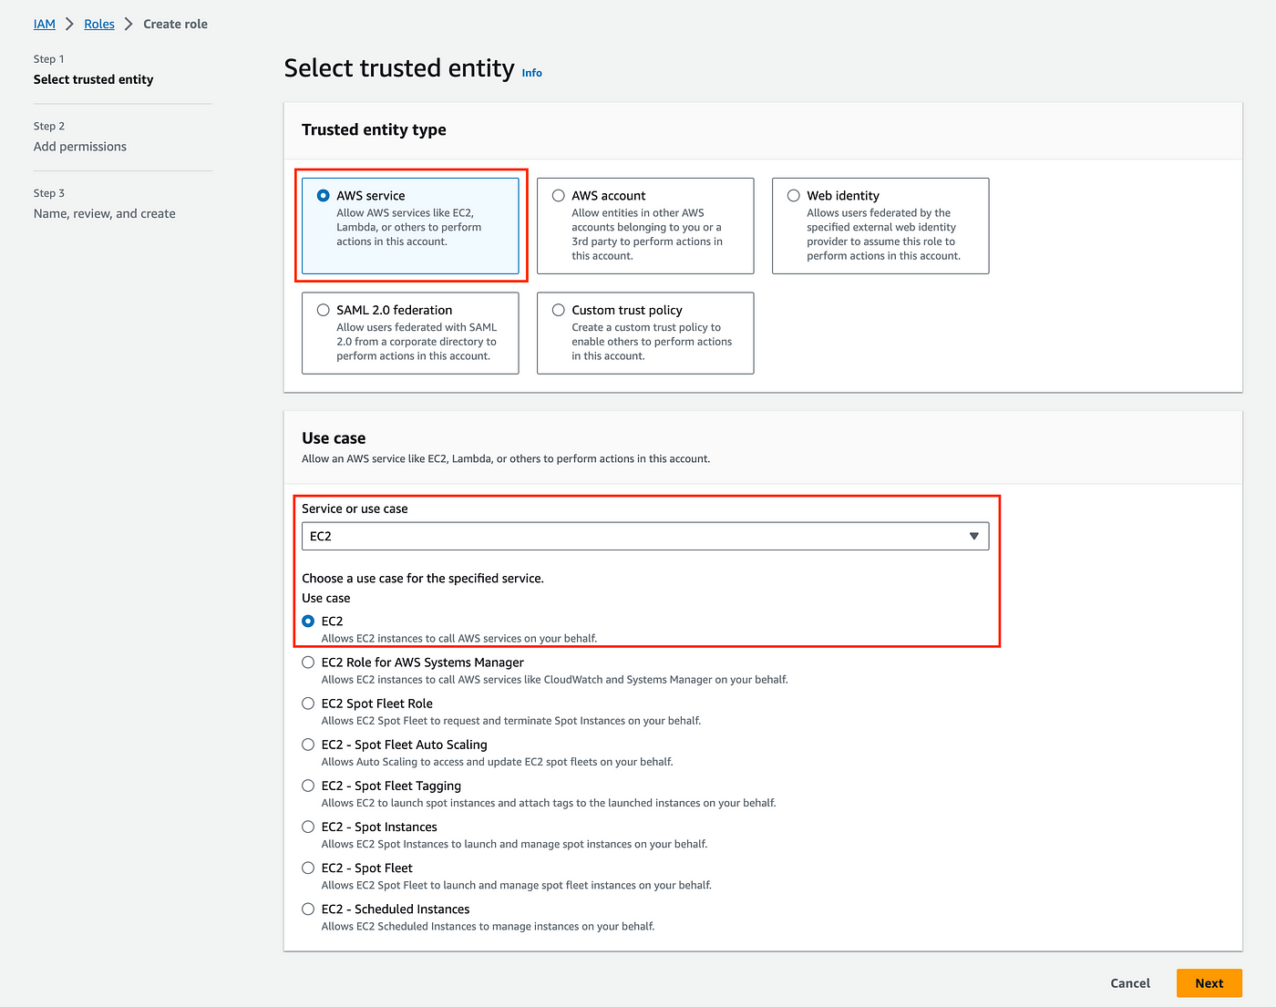Click the Create role breadcrumb text
The height and width of the screenshot is (1007, 1276).
[x=175, y=24]
